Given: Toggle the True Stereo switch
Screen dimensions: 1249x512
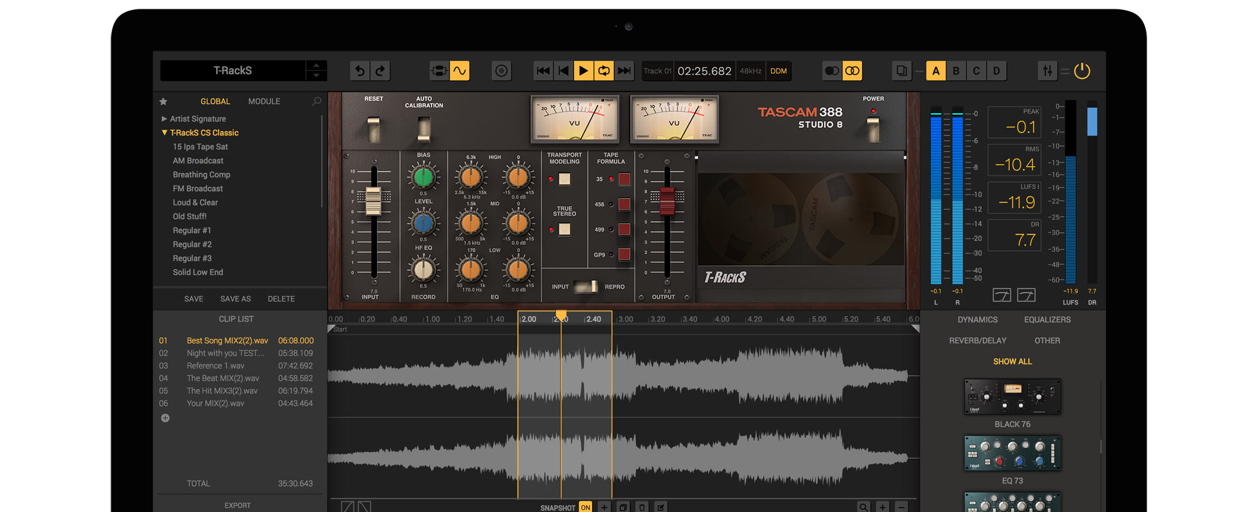Looking at the screenshot, I should coord(565,229).
